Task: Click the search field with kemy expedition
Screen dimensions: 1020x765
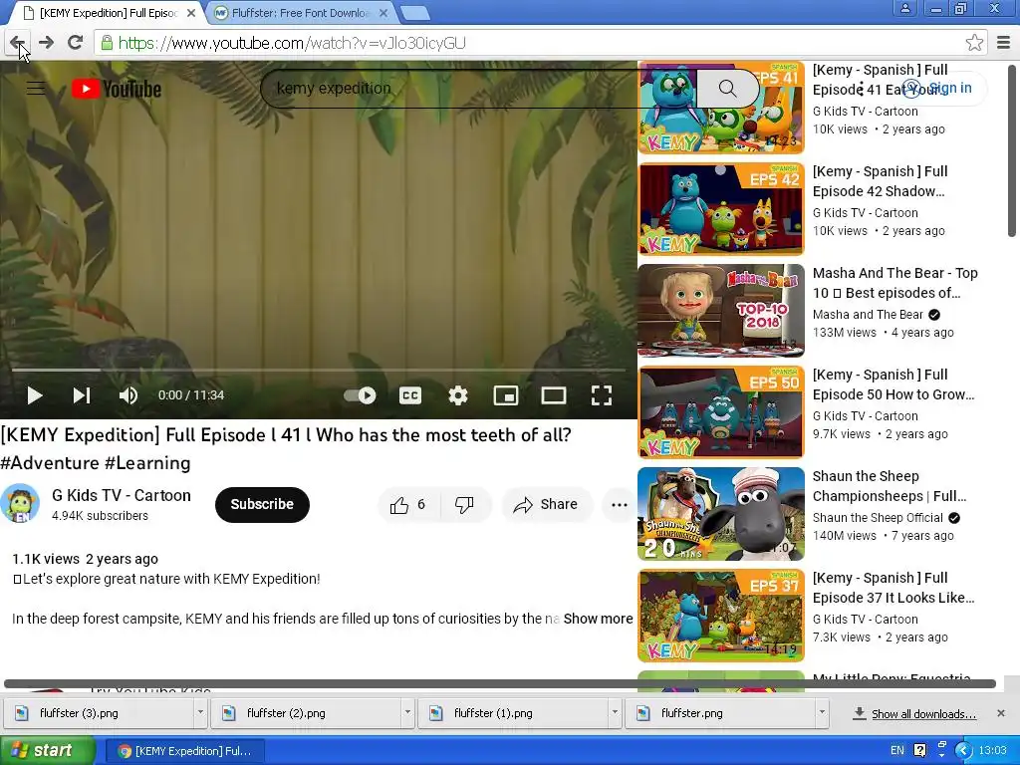Action: (x=478, y=89)
